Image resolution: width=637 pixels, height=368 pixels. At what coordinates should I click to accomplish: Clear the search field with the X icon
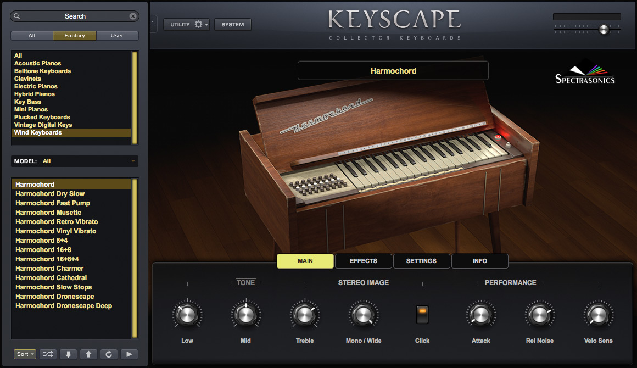pos(133,16)
